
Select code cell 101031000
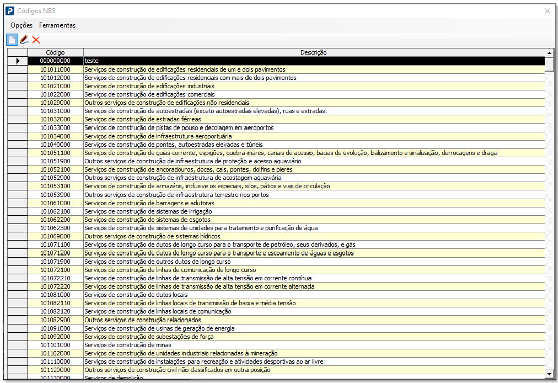pos(55,111)
